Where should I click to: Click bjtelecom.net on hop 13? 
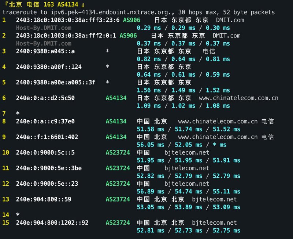(214, 199)
